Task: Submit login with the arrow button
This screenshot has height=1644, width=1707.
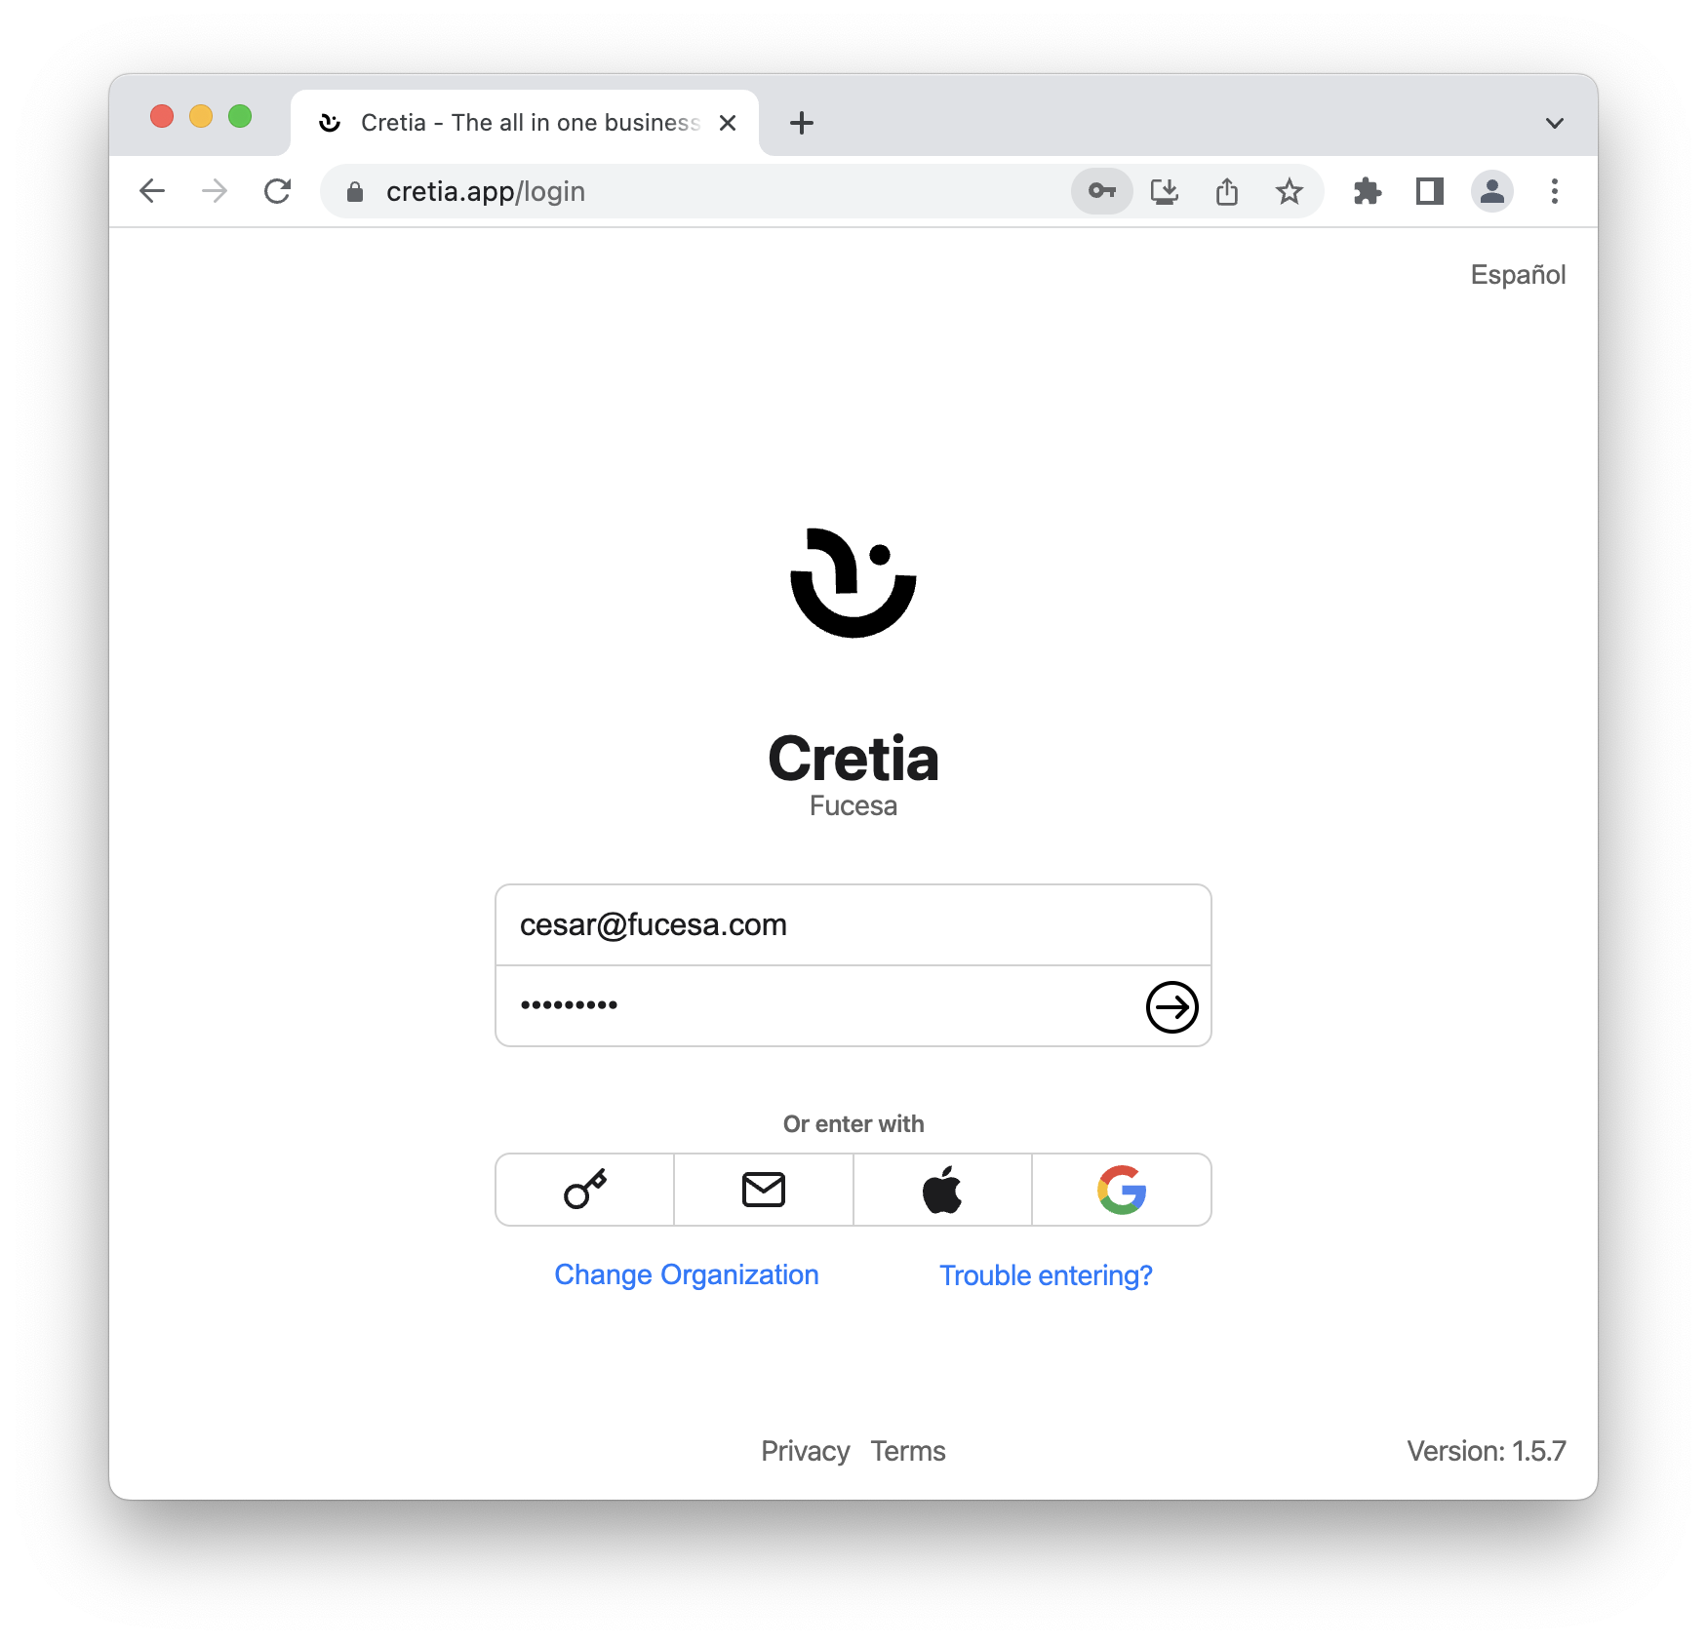Action: tap(1171, 1006)
